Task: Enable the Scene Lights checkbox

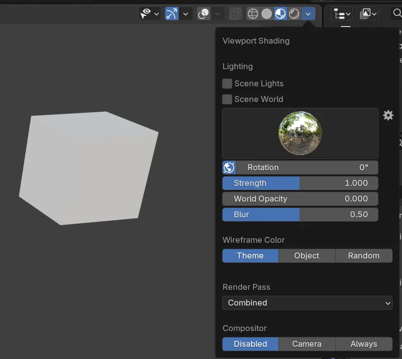Action: pos(227,83)
